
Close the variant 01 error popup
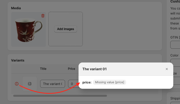point(167,69)
